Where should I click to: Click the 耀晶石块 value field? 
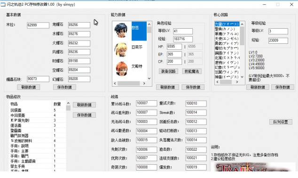(x=38, y=79)
